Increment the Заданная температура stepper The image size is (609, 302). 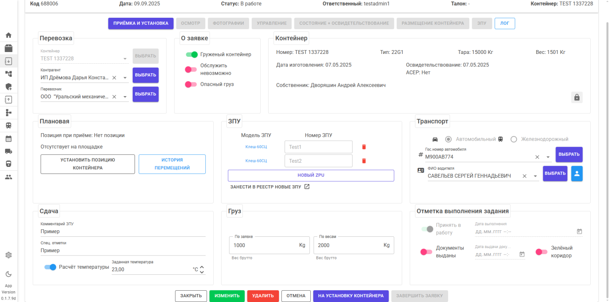click(x=202, y=267)
